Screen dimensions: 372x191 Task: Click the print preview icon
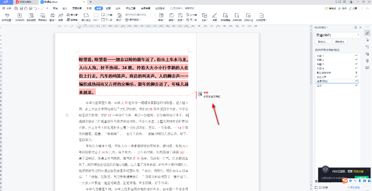pyautogui.click(x=31, y=8)
